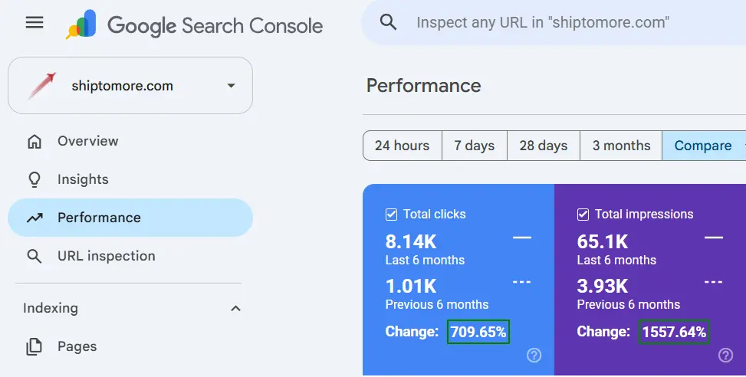Click the 3.93K previous impressions value
746x377 pixels.
(603, 286)
